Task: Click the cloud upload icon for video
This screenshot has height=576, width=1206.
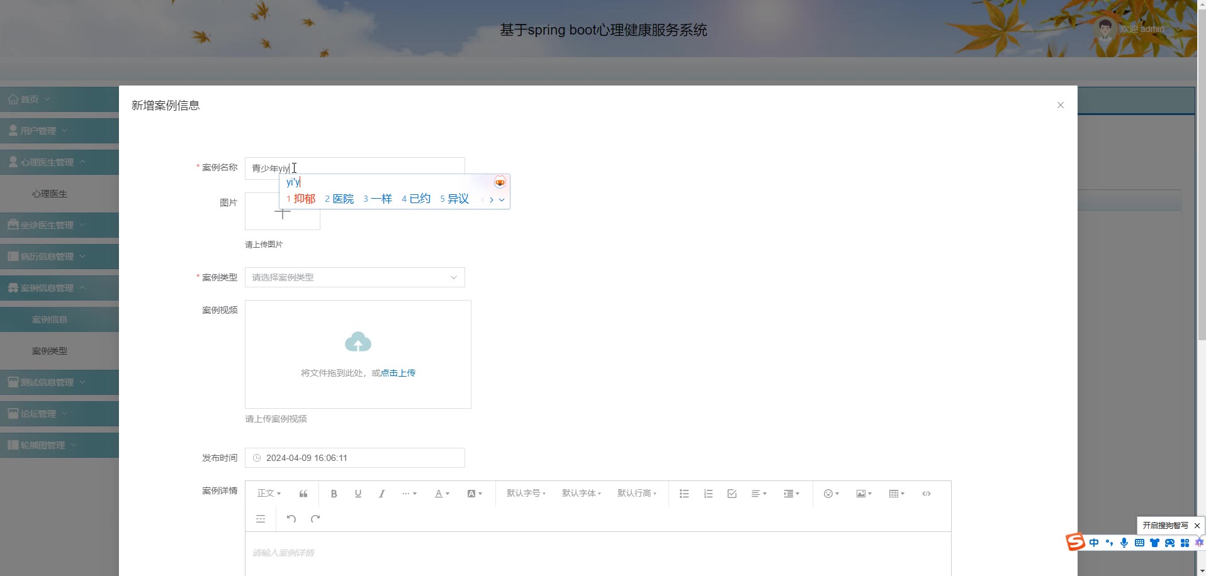Action: 358,341
